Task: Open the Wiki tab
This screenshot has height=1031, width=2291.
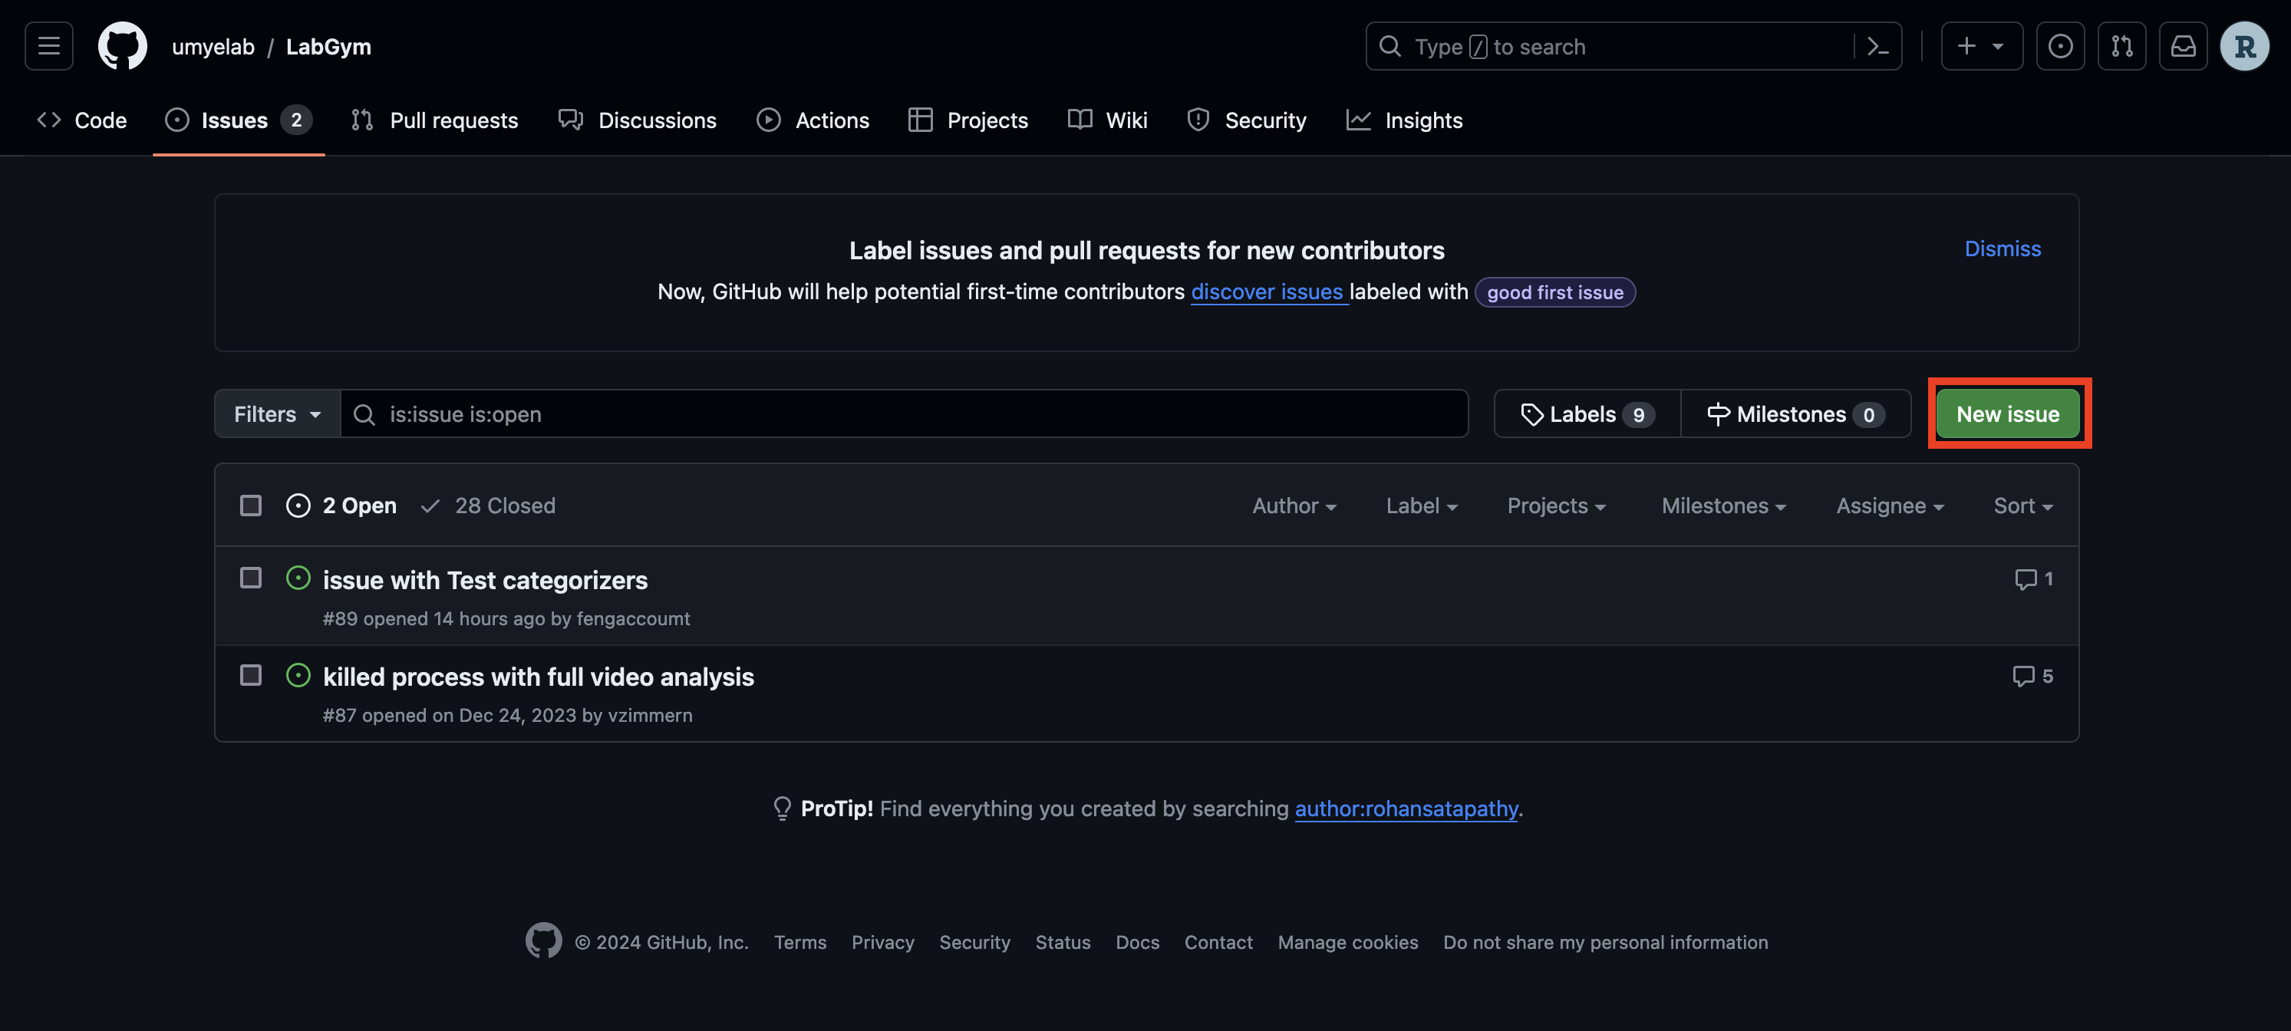Action: 1107,120
